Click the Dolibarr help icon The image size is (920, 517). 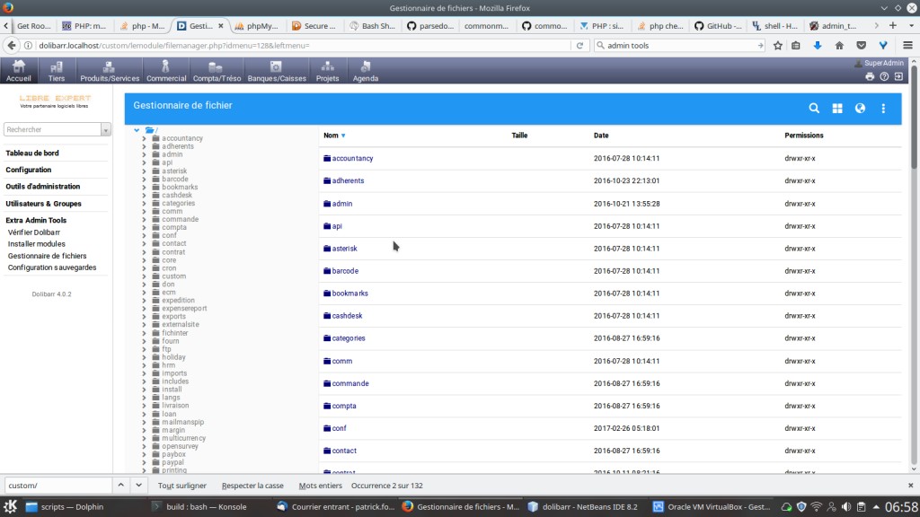884,77
